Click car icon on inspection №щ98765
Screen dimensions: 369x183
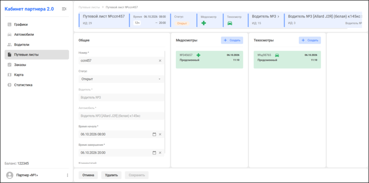pyautogui.click(x=277, y=55)
